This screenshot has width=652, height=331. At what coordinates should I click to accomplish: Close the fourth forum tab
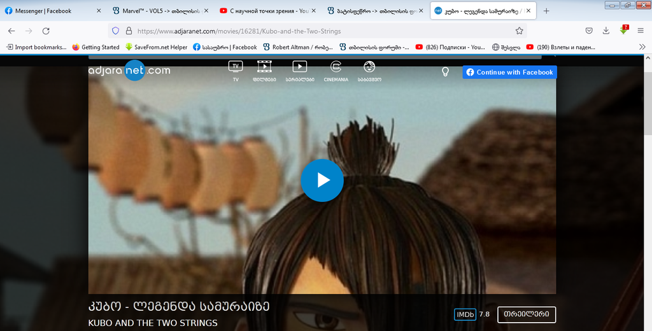click(x=420, y=11)
